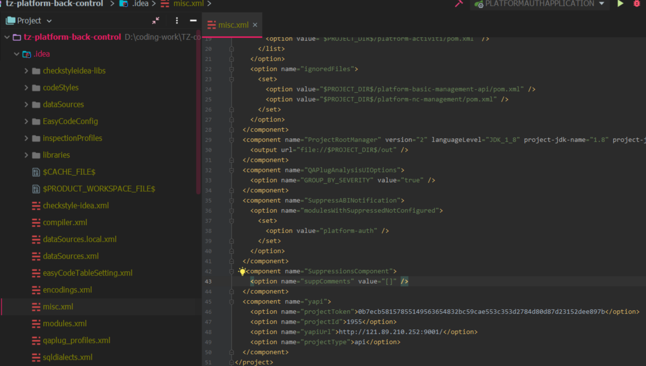Click the projectId value 1955

354,322
